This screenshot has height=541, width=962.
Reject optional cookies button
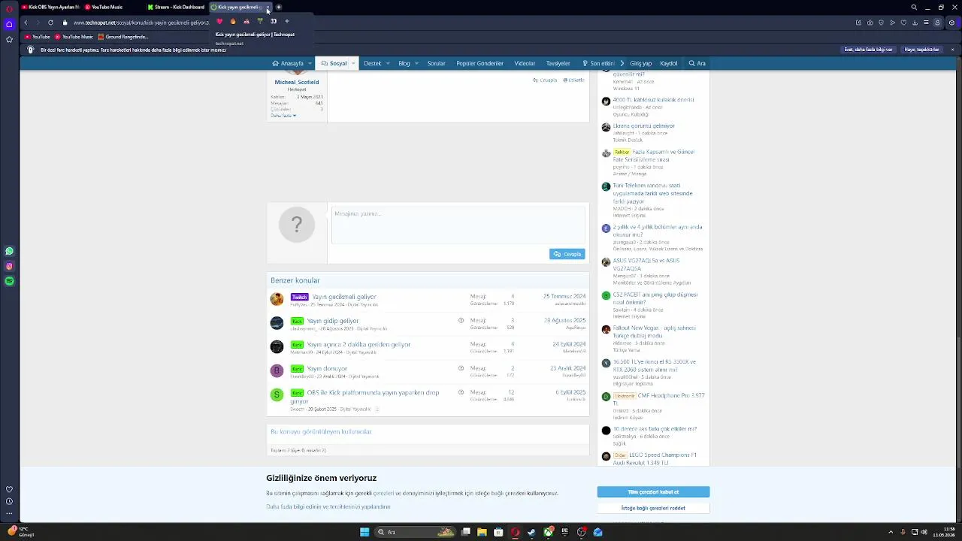653,508
